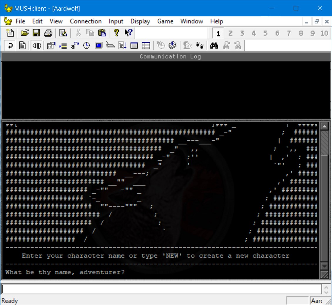Open the Aardwolf window system menu icon

pos(8,21)
